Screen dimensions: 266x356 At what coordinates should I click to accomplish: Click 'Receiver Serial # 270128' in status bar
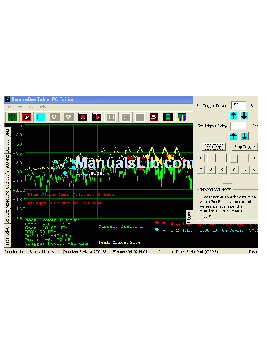(85, 252)
